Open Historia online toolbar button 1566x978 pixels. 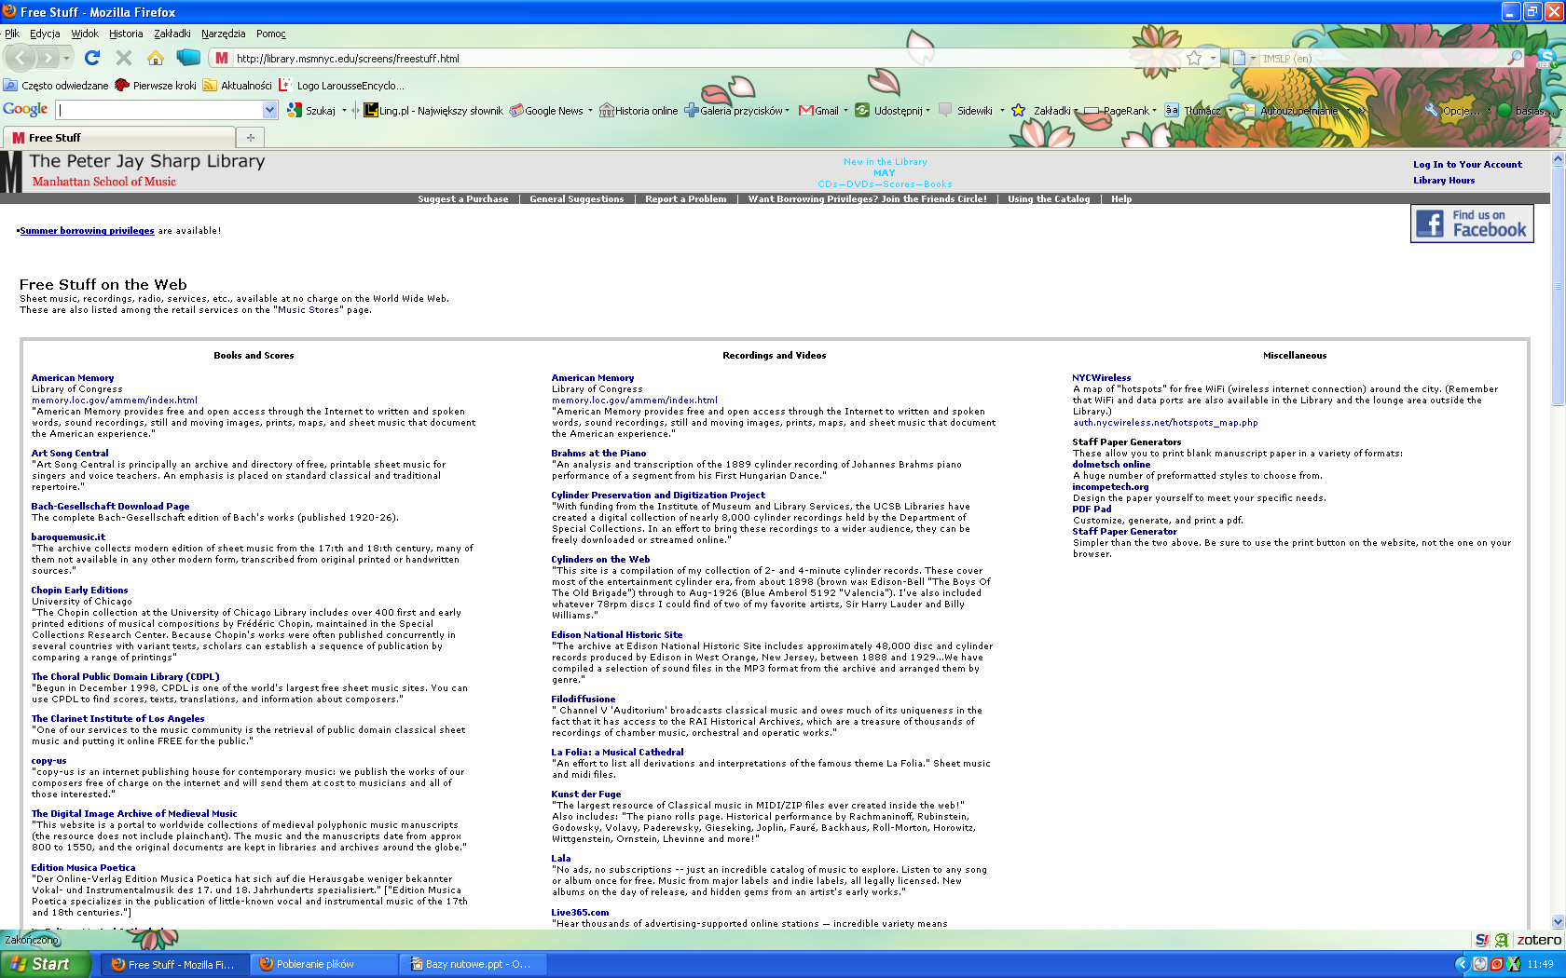pyautogui.click(x=639, y=110)
